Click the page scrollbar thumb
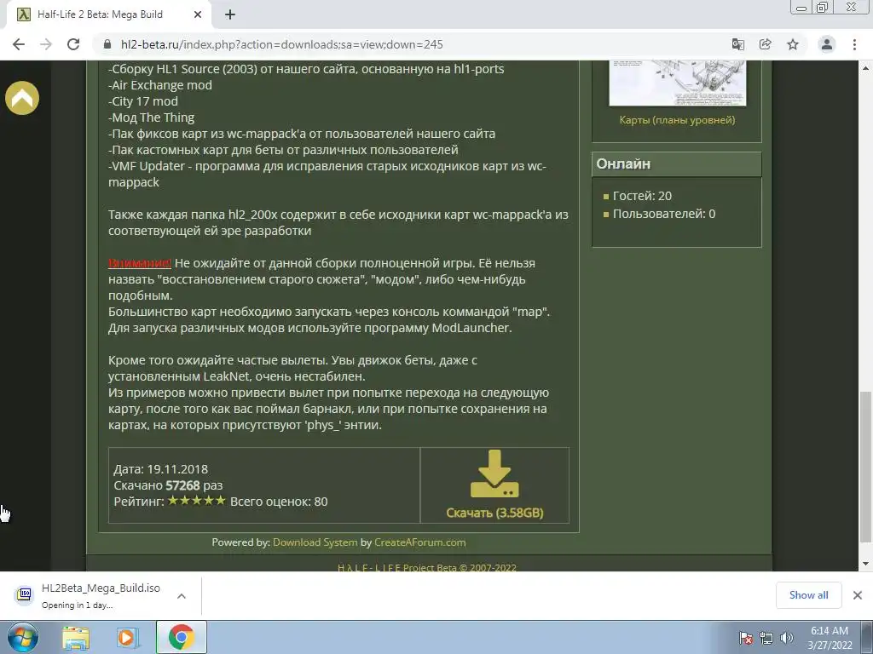The height and width of the screenshot is (654, 873). point(865,467)
